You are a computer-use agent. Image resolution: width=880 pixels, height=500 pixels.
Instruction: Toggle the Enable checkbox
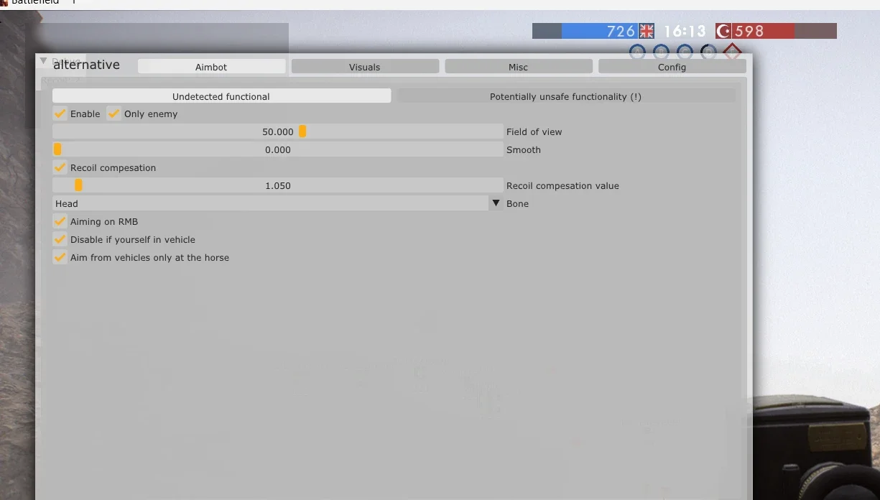click(60, 114)
